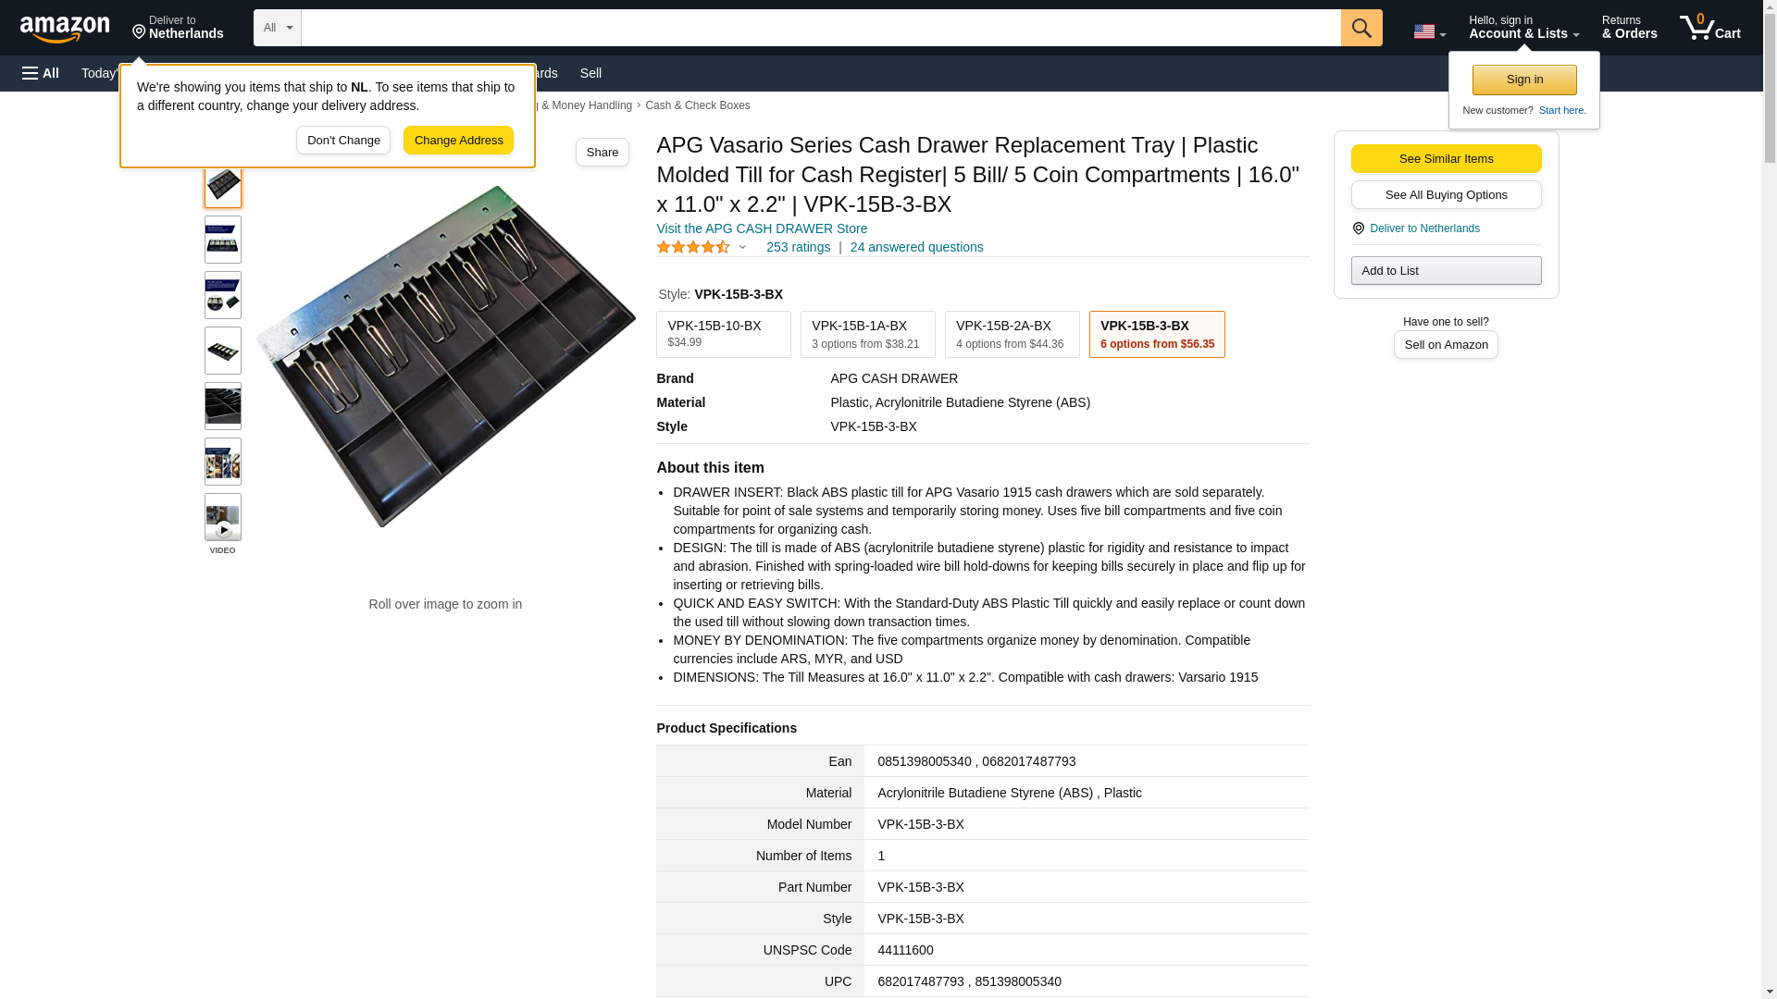
Task: Open the 24 answered questions link
Action: [916, 248]
